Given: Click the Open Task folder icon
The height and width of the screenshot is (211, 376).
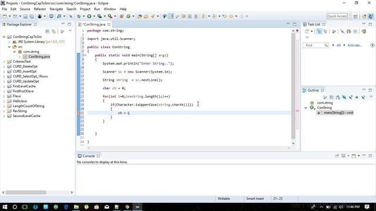Looking at the screenshot, I should click(x=146, y=16).
